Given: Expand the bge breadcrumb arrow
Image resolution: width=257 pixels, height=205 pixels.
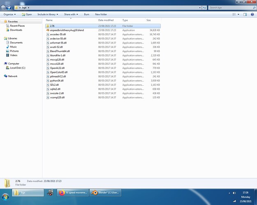Looking at the screenshot, I should click(x=28, y=7).
